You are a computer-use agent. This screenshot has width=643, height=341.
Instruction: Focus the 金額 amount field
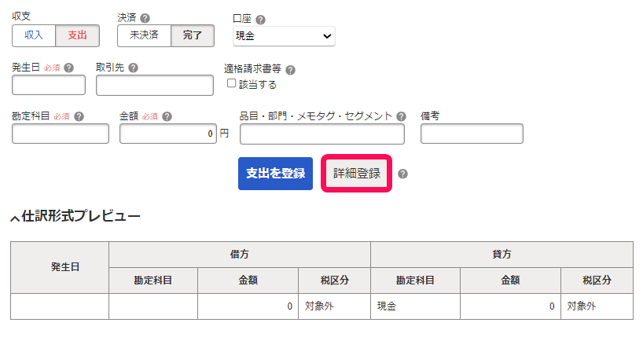168,134
